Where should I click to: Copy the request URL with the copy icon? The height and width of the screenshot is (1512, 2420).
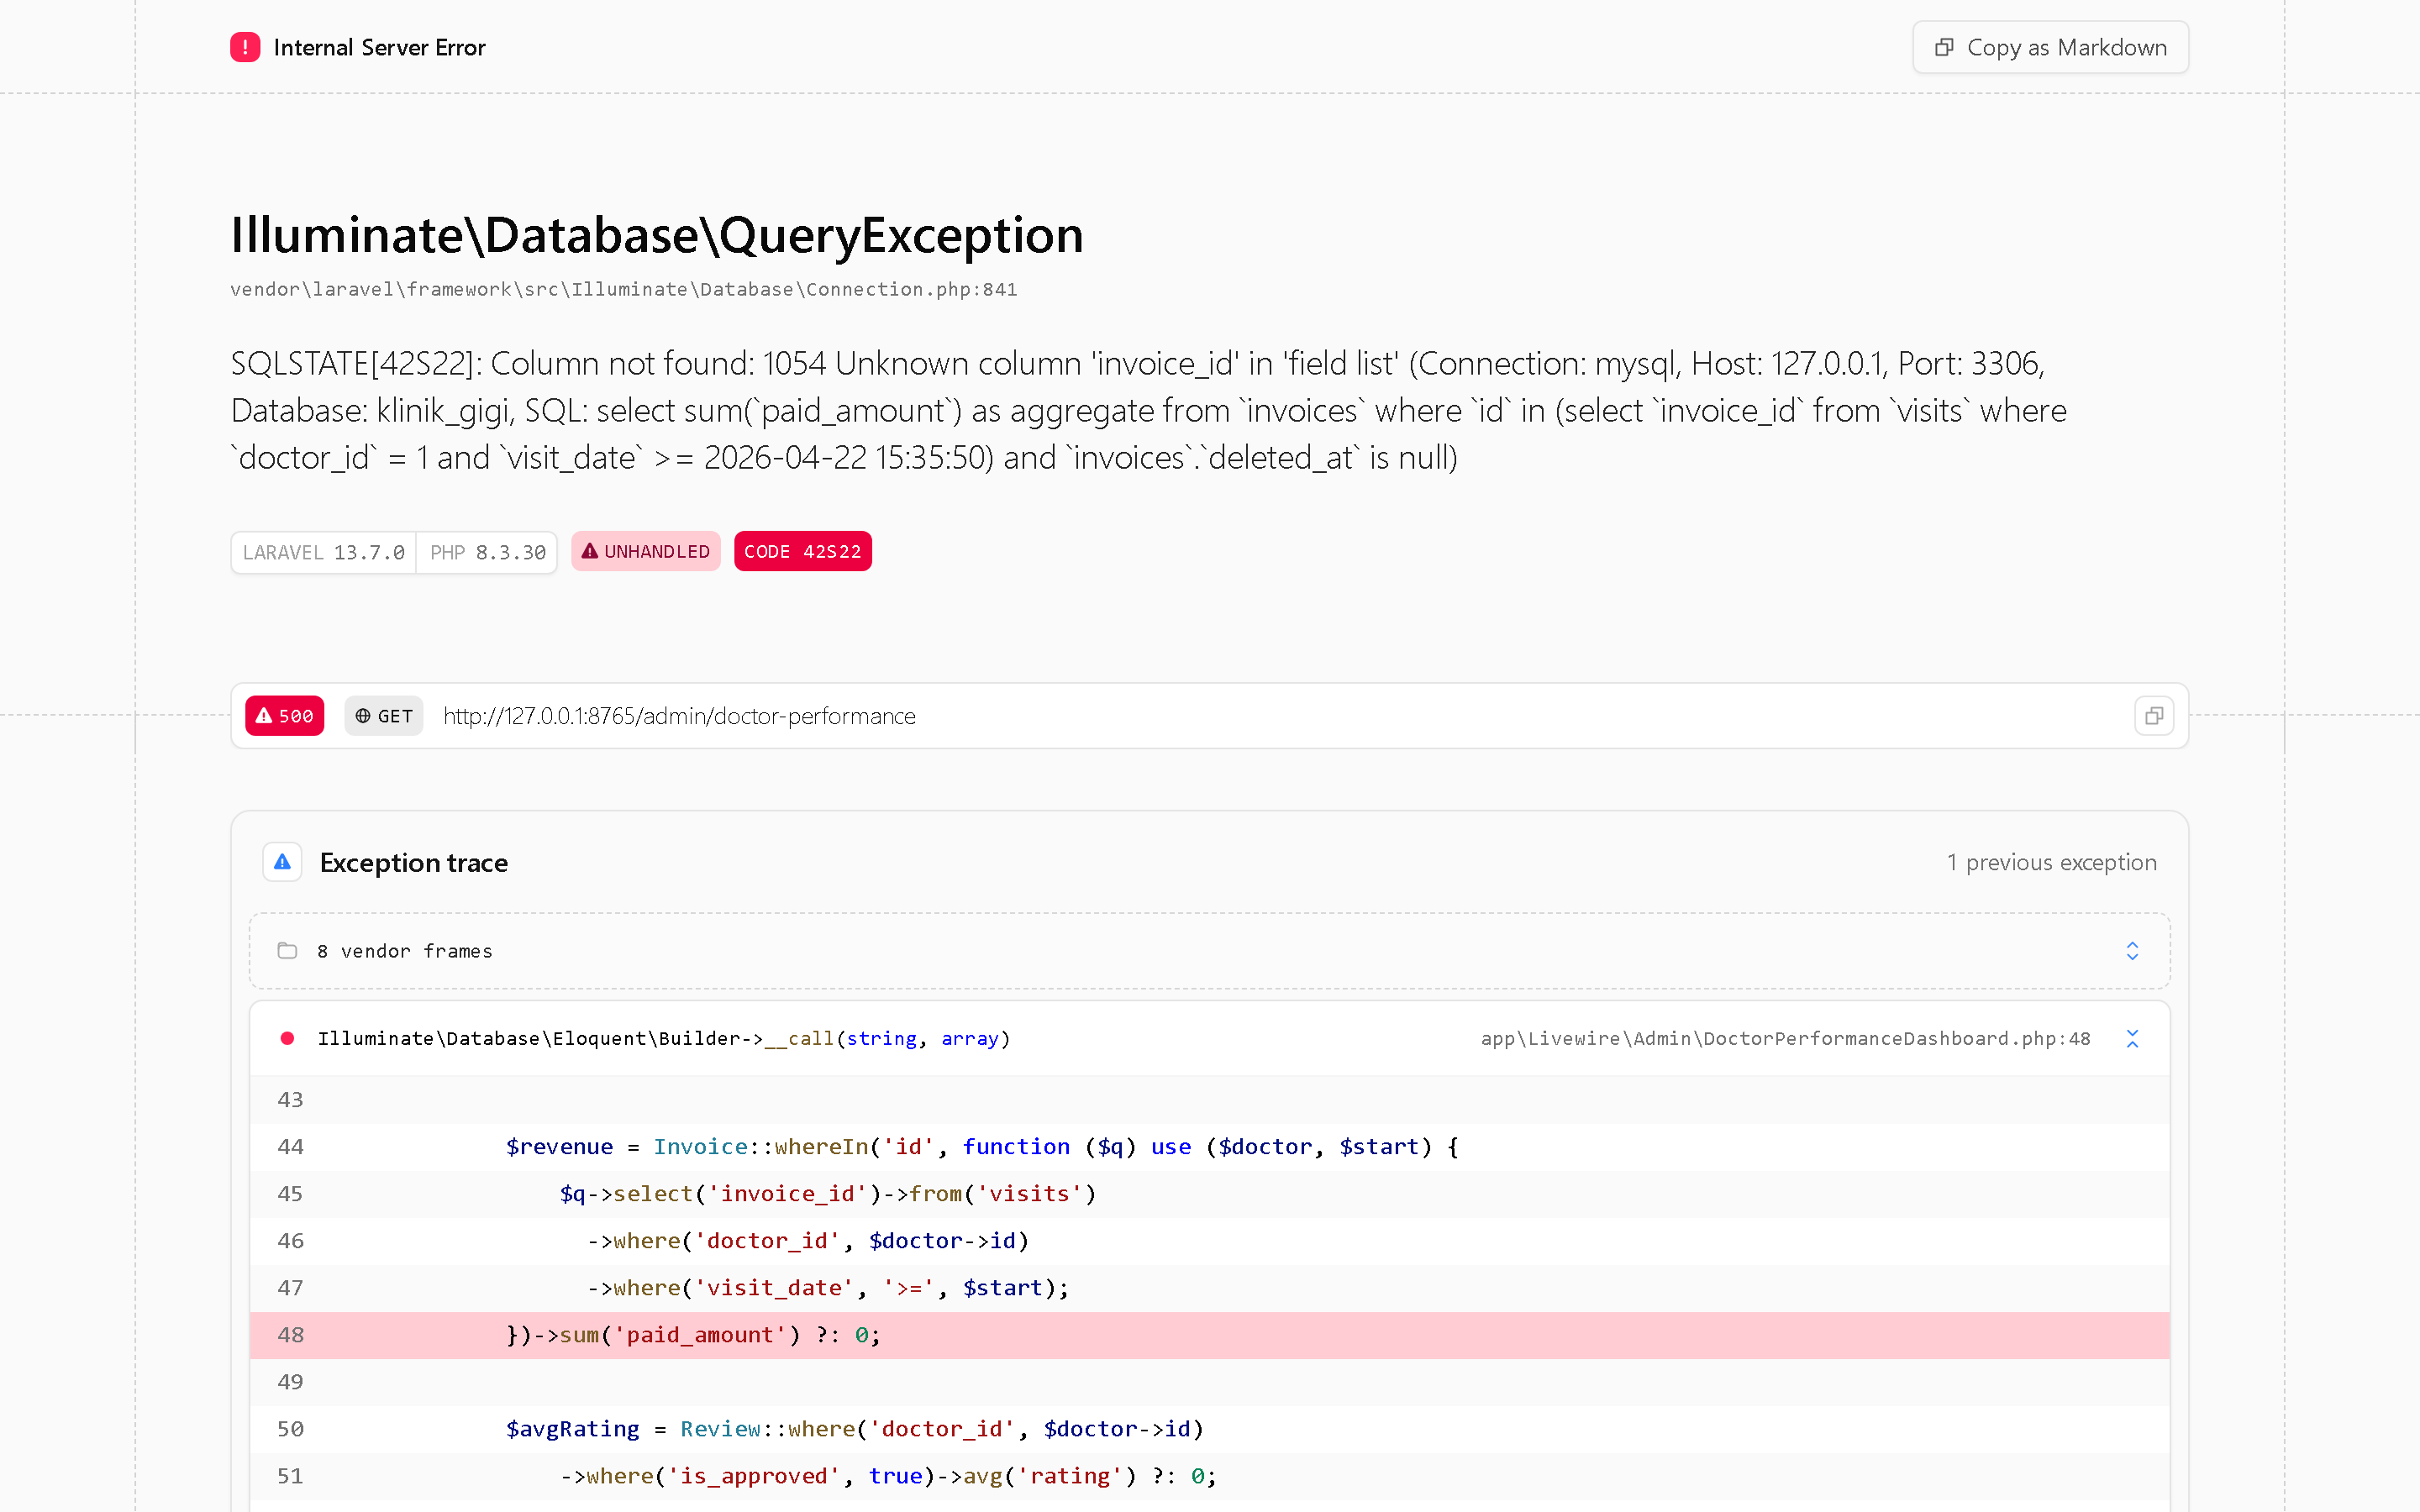pyautogui.click(x=2154, y=716)
